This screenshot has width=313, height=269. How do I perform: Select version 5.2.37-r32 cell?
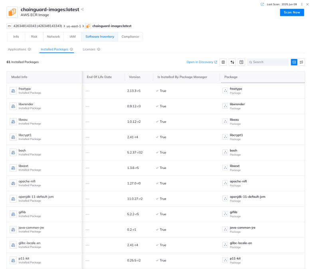tap(135, 152)
